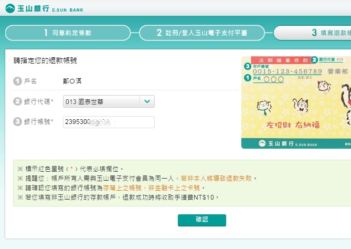
Task: Click the orange text 若非本人將導致退款失敗
Action: (216, 179)
